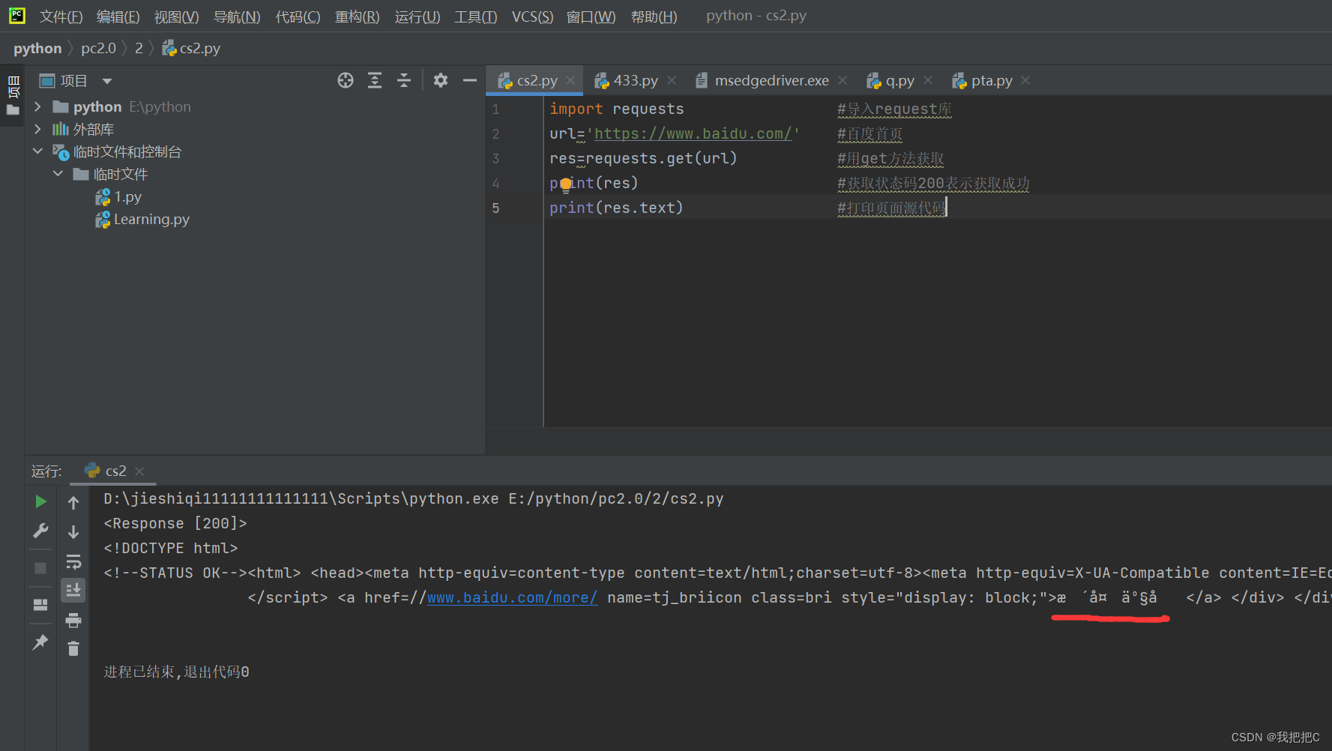Click the collapse all icon in project panel
This screenshot has height=751, width=1332.
(404, 80)
